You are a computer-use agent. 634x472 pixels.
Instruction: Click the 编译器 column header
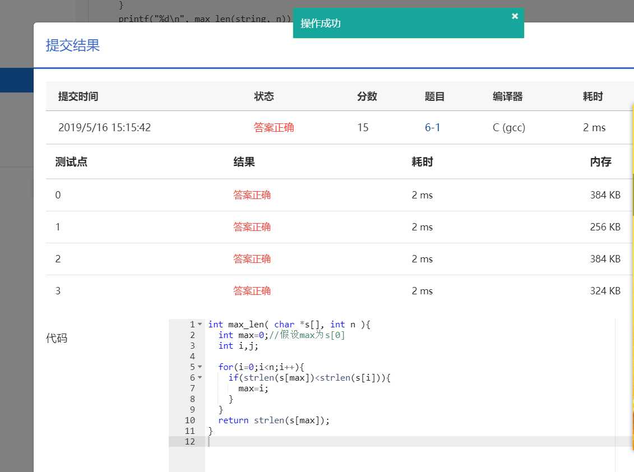pos(507,96)
